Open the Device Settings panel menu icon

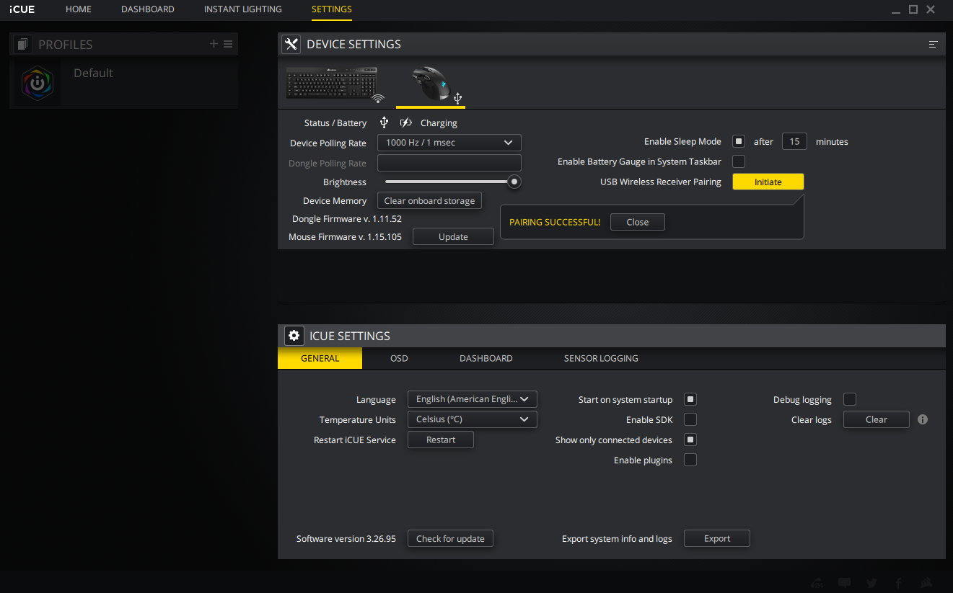pos(934,44)
